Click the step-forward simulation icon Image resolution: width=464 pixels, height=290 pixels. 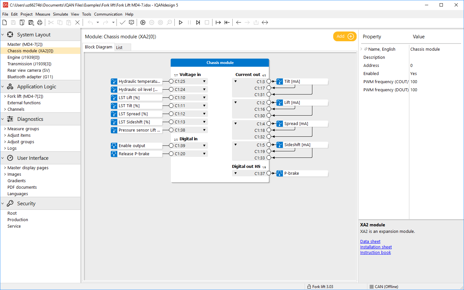[x=198, y=22]
